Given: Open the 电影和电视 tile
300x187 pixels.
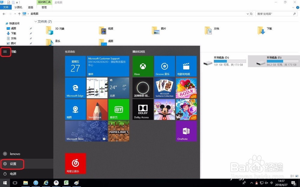Looking at the screenshot, I should [186, 66].
